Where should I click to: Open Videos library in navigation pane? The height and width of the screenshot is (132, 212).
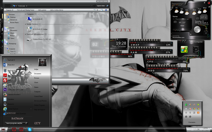(x=12, y=38)
